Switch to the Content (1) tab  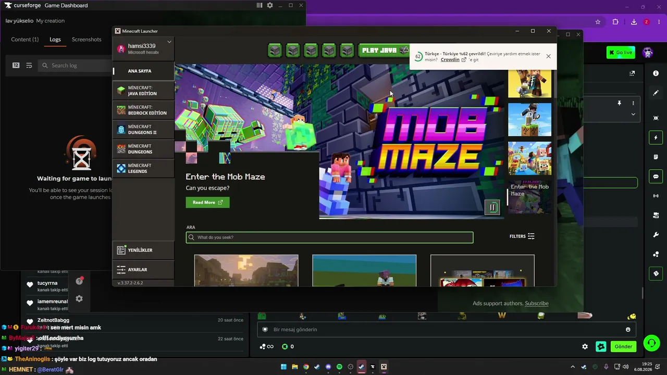(25, 40)
